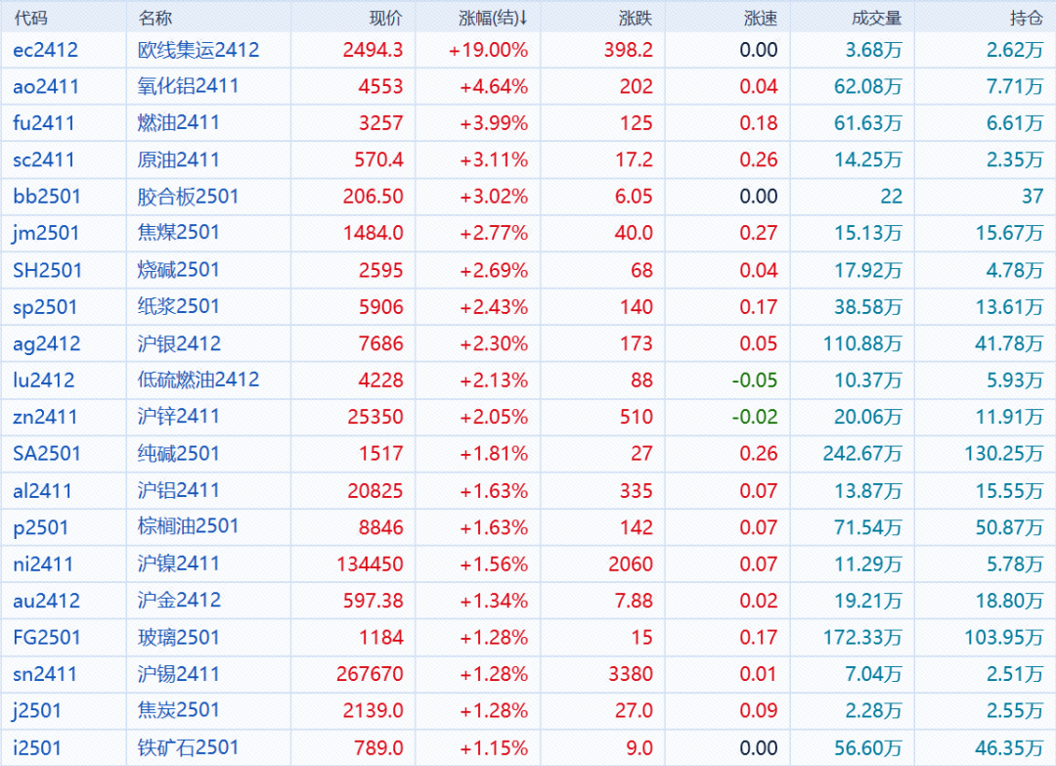Click the 代码 column header

click(30, 18)
